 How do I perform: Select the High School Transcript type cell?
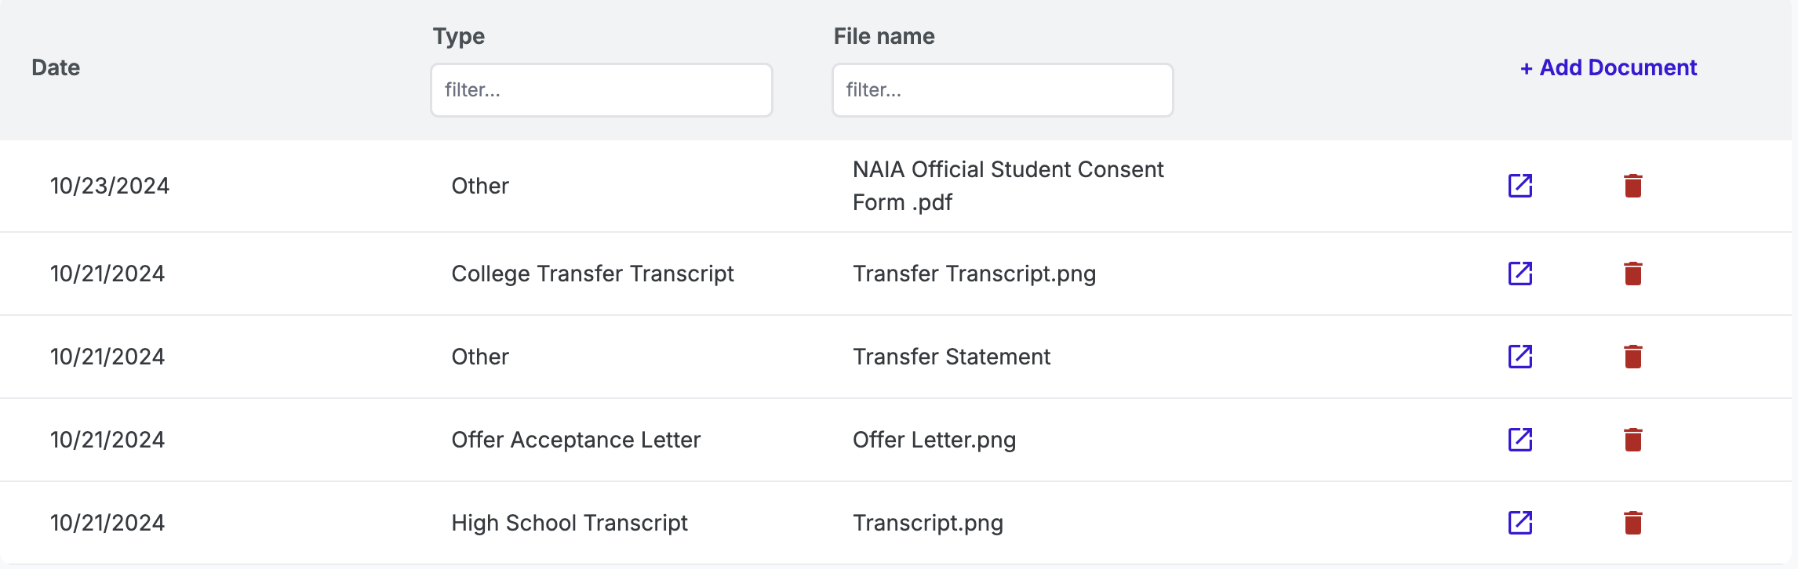pyautogui.click(x=570, y=523)
